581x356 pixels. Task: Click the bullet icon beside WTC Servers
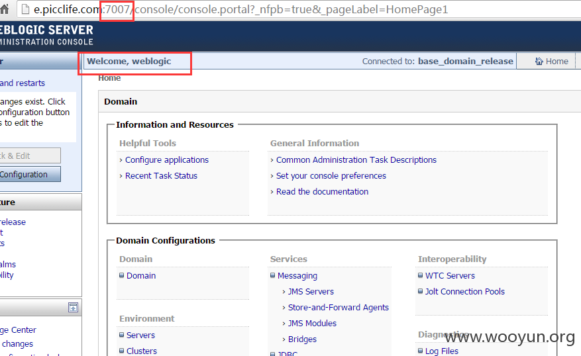pyautogui.click(x=420, y=275)
